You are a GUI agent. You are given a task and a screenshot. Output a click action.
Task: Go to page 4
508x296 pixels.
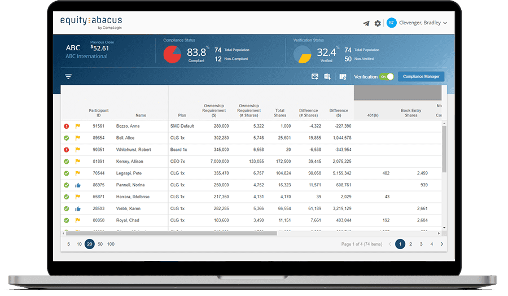pos(432,244)
